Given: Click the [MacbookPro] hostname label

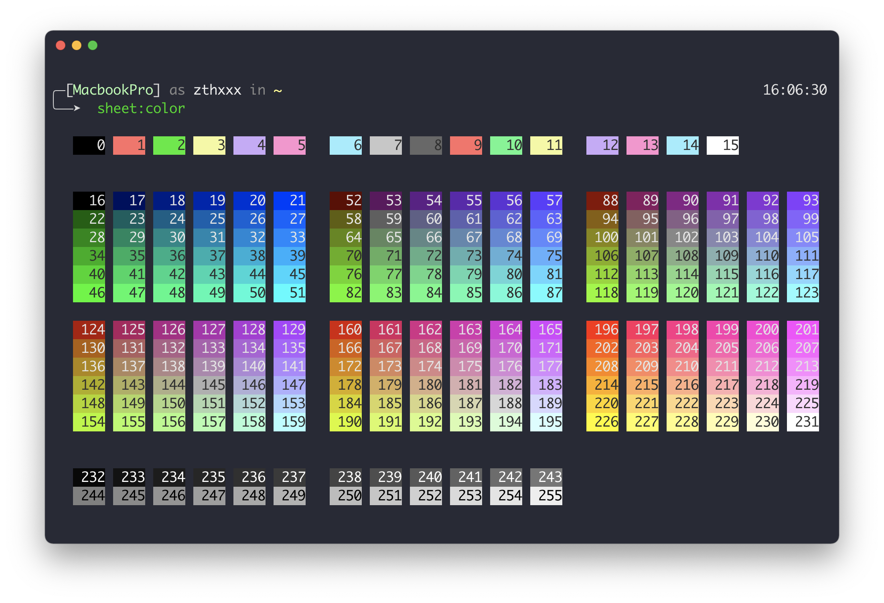Looking at the screenshot, I should tap(114, 90).
